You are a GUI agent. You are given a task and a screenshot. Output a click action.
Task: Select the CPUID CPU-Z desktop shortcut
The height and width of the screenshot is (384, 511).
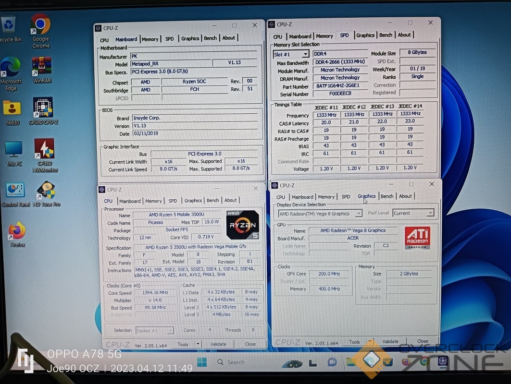click(43, 111)
